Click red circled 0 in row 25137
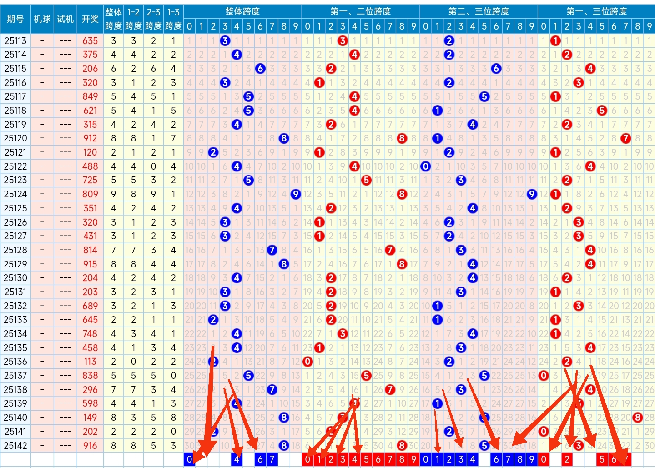 tap(544, 376)
